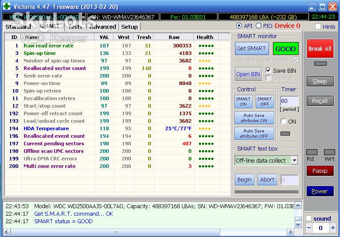340x237 pixels.
Task: Click Auto Save attributes OFF
Action: (x=254, y=133)
